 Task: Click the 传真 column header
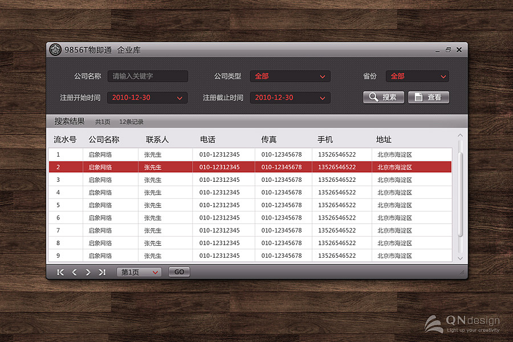coord(268,140)
